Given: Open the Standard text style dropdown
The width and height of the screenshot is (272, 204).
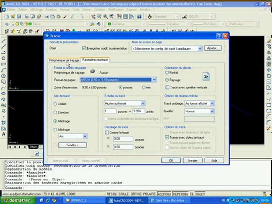Looking at the screenshot, I should pyautogui.click(x=177, y=17).
